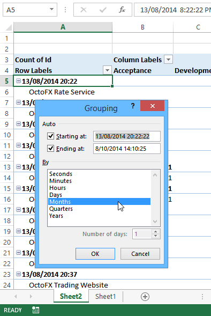The image size is (211, 316).
Task: Decrease Number of days with down spinner
Action: (x=156, y=236)
